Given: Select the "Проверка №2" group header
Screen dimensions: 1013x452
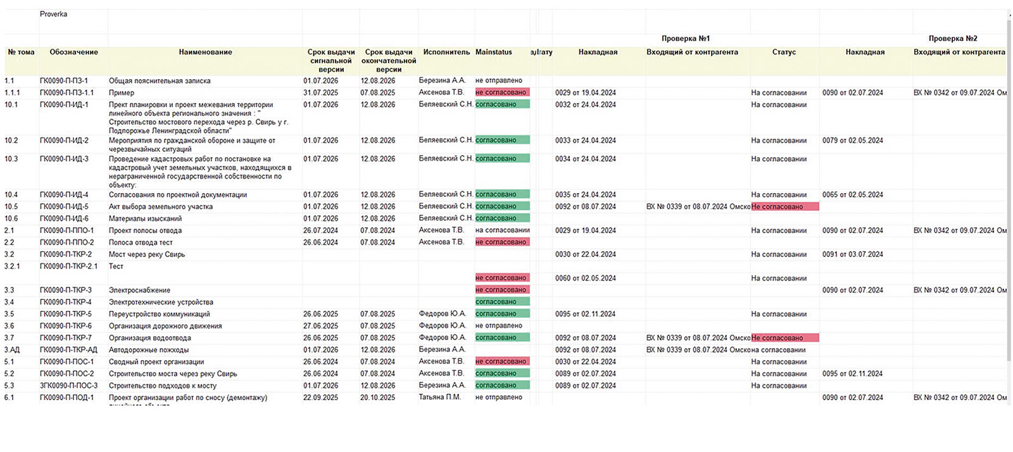Looking at the screenshot, I should 952,39.
